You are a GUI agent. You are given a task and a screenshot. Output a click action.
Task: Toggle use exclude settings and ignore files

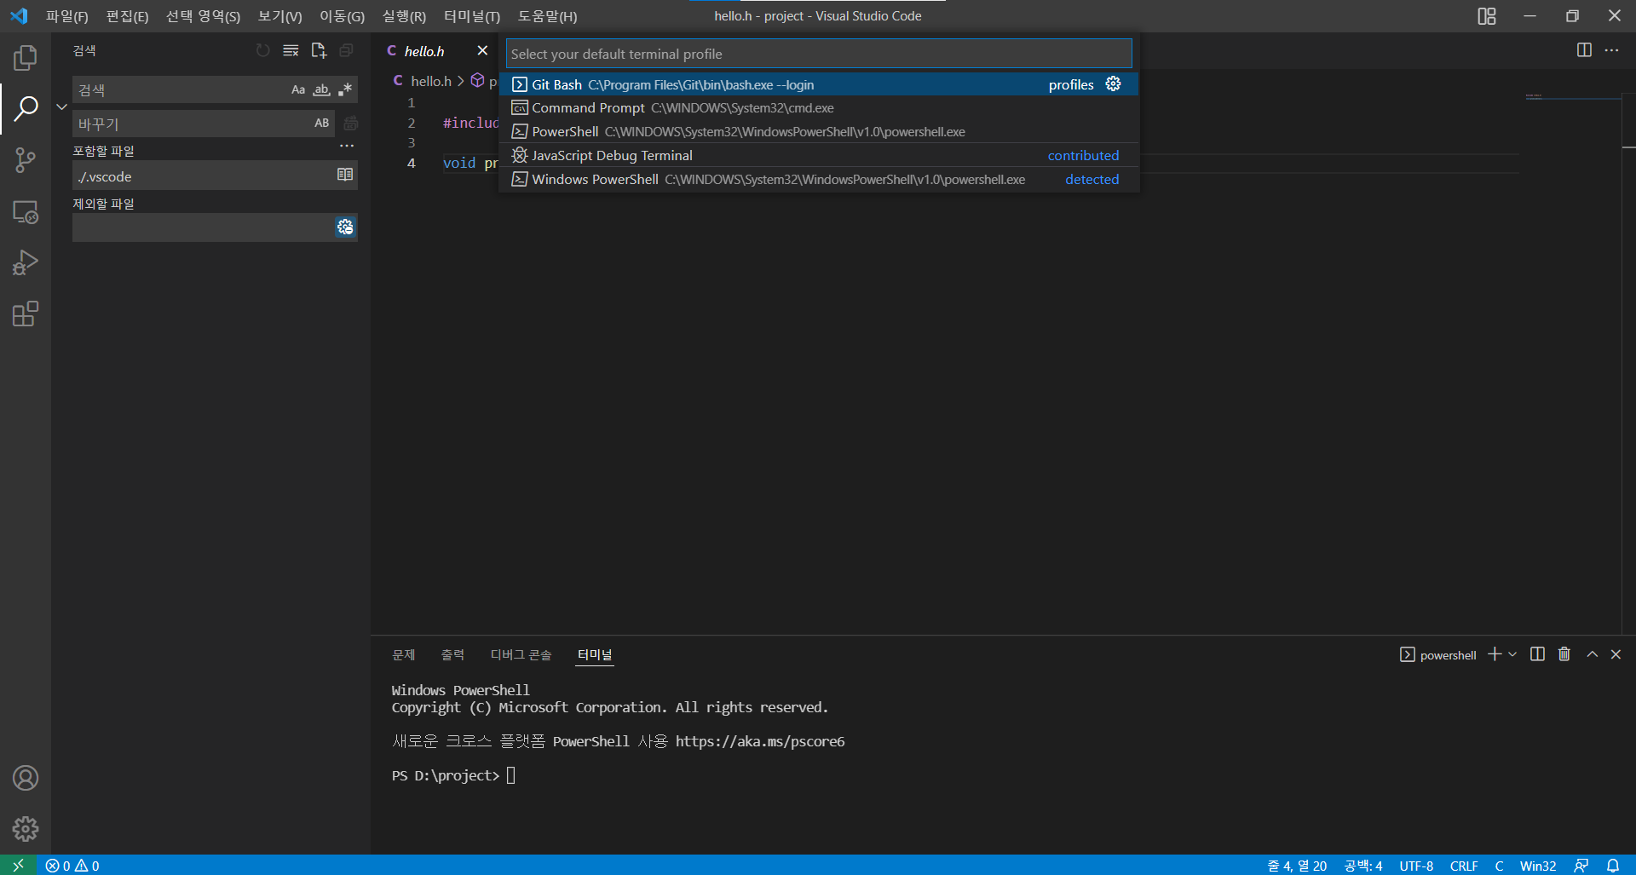(x=345, y=227)
